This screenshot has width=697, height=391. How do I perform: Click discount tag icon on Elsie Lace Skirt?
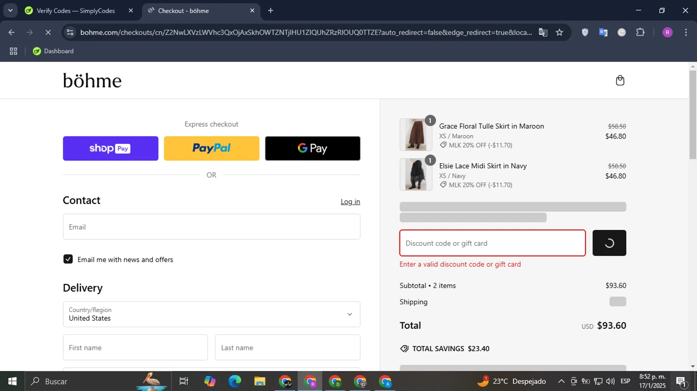(x=443, y=185)
